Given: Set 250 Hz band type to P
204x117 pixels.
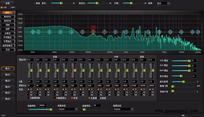Looking at the screenshot, I should pos(72,89).
